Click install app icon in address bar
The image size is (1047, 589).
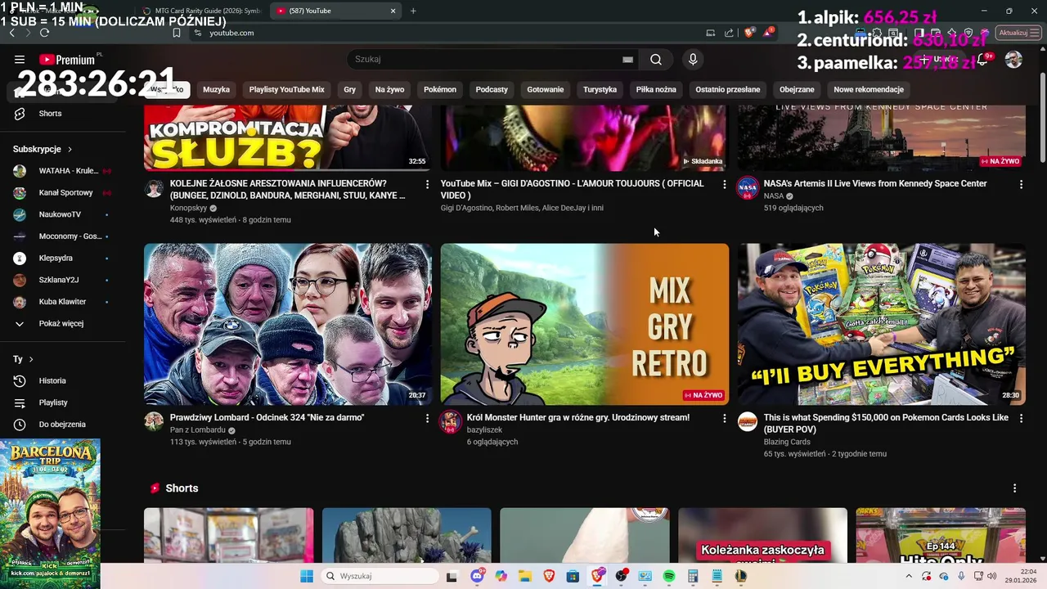click(710, 33)
